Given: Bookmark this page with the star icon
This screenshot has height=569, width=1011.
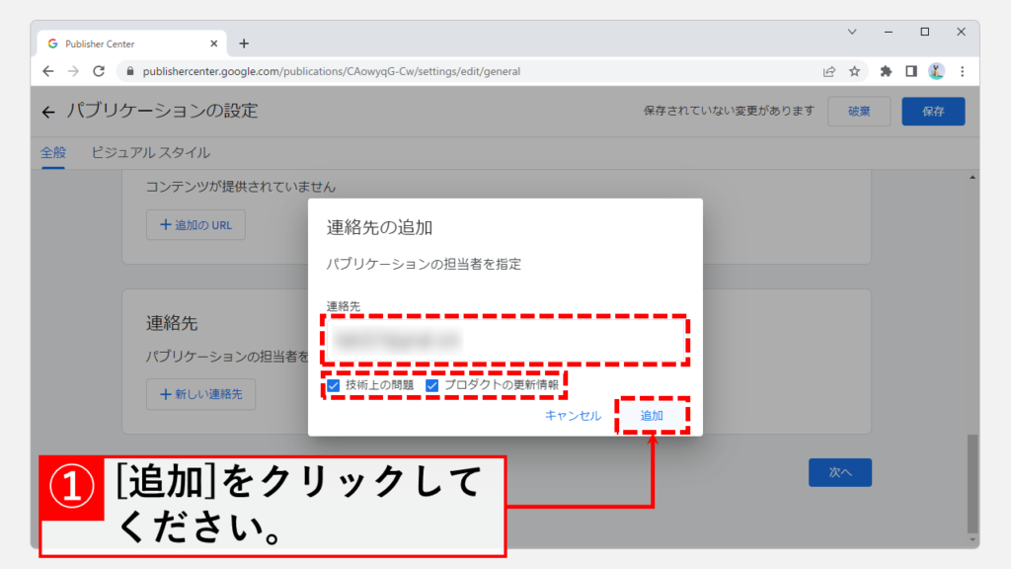Looking at the screenshot, I should click(x=855, y=71).
